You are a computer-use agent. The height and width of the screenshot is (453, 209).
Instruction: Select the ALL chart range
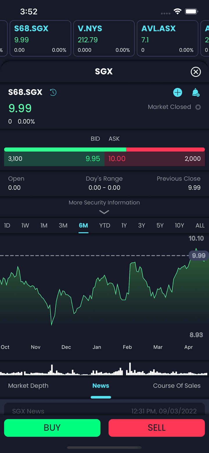coord(200,225)
